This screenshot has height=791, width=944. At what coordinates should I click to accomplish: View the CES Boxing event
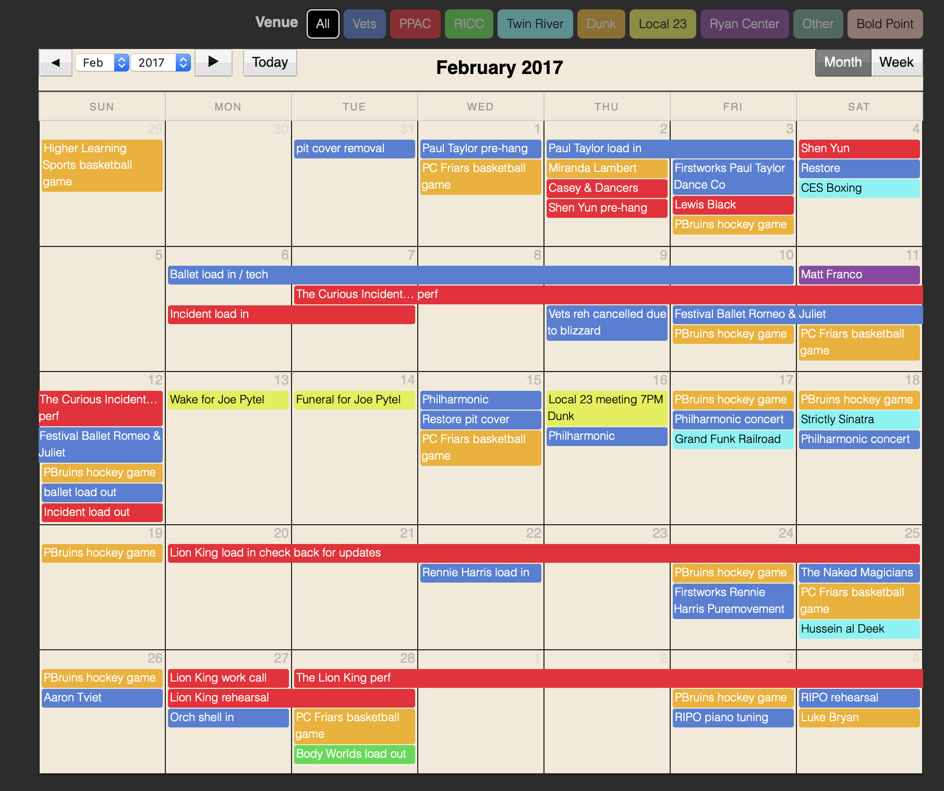[x=858, y=188]
